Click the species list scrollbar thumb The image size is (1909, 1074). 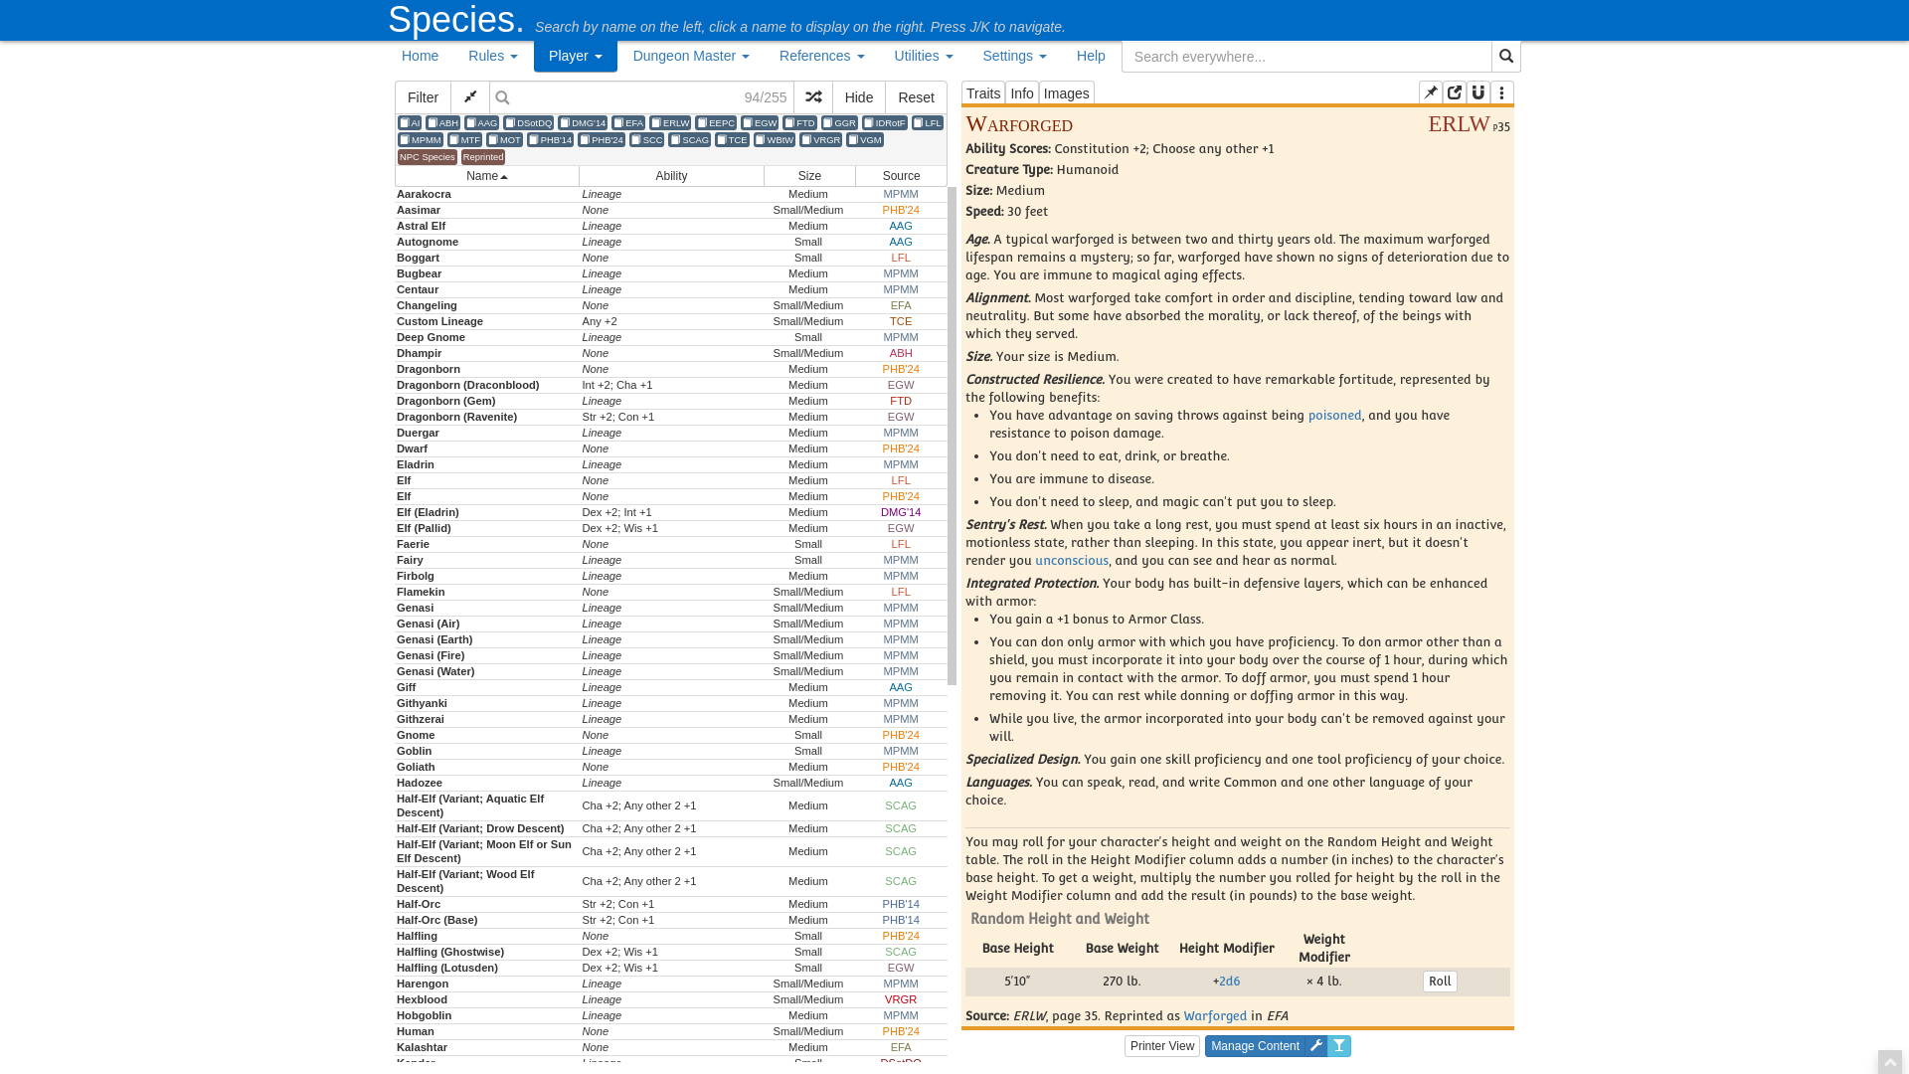[x=952, y=436]
